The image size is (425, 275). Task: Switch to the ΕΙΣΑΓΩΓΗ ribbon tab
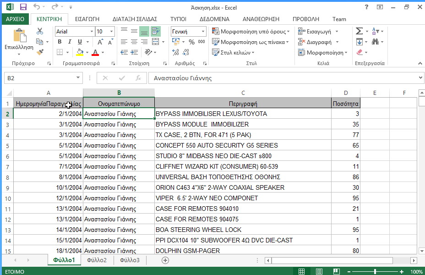pos(87,19)
